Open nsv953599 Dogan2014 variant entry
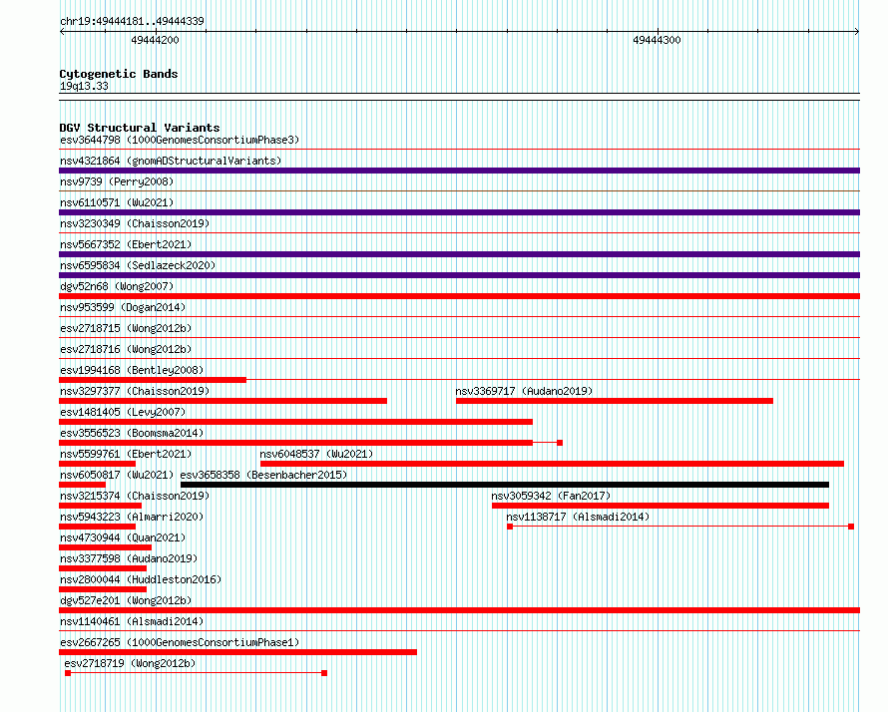Viewport: 888px width, 712px height. pos(123,307)
